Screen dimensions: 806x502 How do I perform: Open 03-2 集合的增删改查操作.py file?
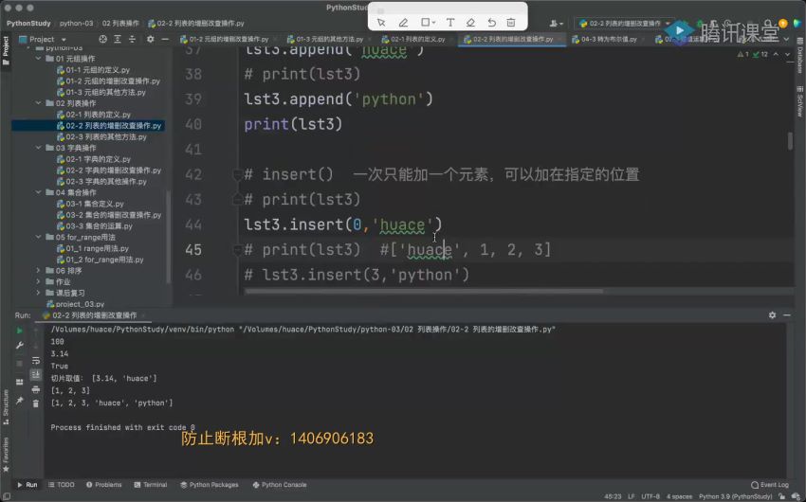tap(113, 215)
